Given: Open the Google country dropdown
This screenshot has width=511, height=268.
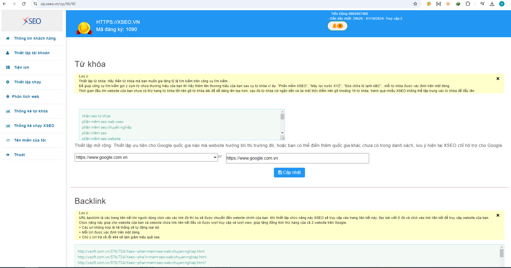Looking at the screenshot, I should point(146,157).
